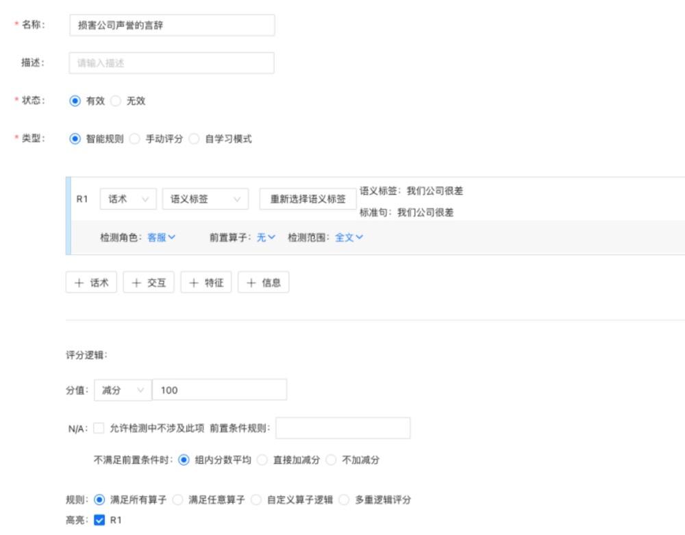Viewport: 685px width, 535px height.
Task: Click the 描述 input field
Action: point(171,62)
